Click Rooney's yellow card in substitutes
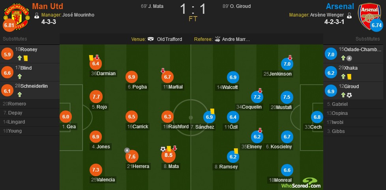Viewport: 386px width, 190px height. [26, 58]
